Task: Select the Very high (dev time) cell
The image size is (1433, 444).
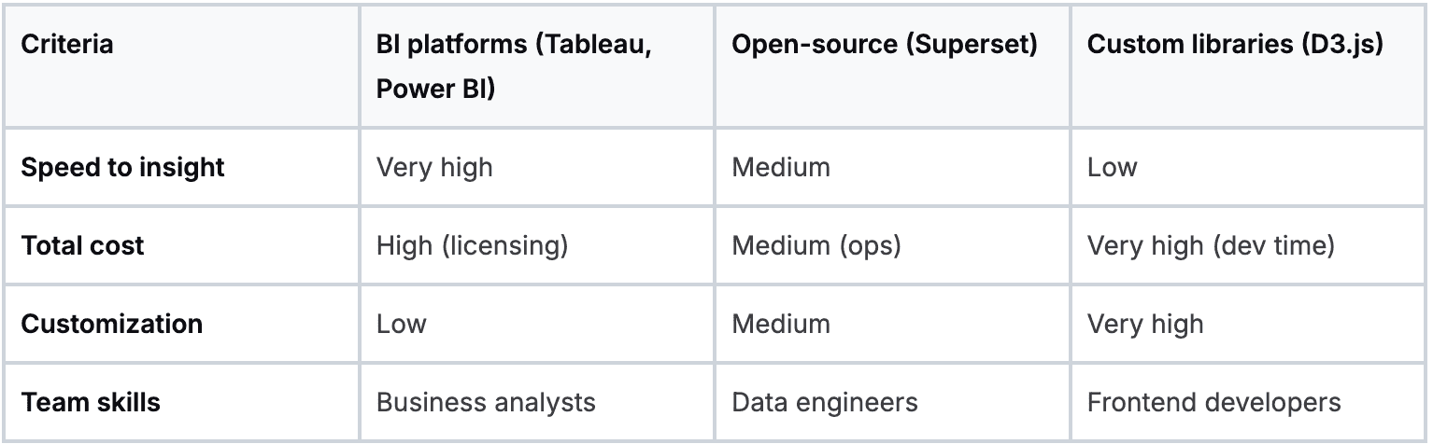Action: pyautogui.click(x=1211, y=246)
